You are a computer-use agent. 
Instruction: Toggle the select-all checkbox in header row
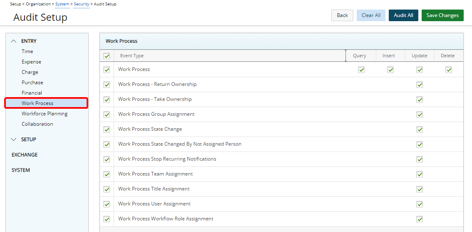pos(107,56)
